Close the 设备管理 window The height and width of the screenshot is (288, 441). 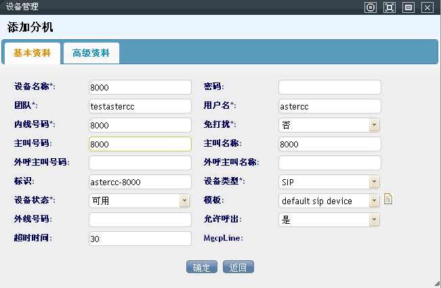pos(427,7)
